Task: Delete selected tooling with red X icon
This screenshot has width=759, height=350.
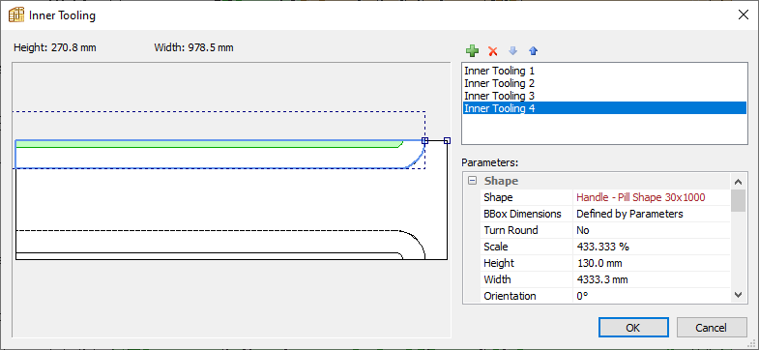Action: 493,51
